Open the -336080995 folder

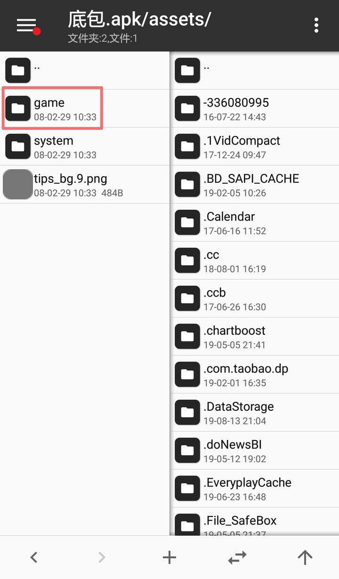tap(255, 108)
